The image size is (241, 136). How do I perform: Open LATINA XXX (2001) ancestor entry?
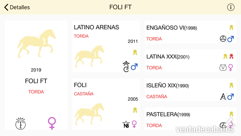pos(190,61)
